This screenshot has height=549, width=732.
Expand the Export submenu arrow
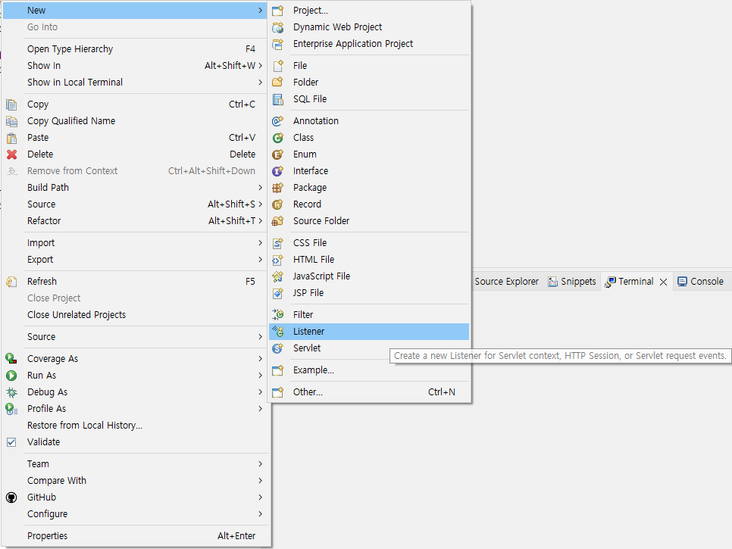coord(260,259)
